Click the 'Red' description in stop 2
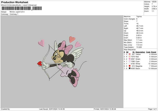The width and height of the screenshot is (158, 111). click(137, 57)
